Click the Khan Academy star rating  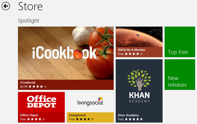(134, 119)
